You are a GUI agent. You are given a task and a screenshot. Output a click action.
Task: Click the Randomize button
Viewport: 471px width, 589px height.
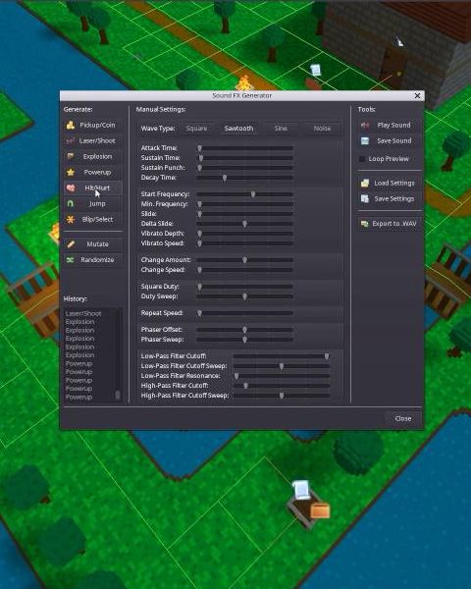tap(93, 260)
